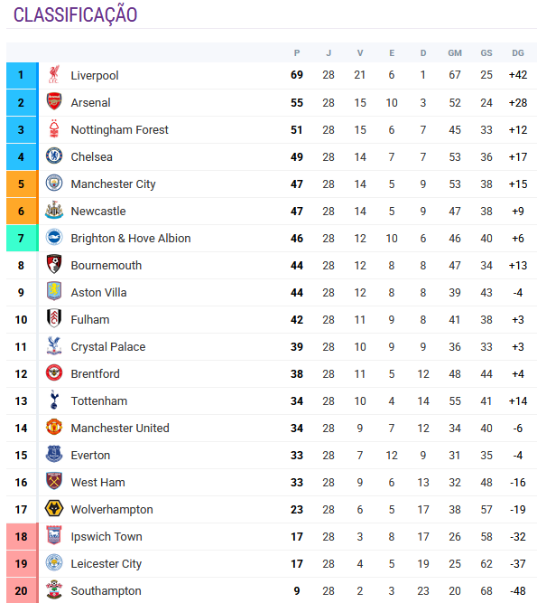Click the Everton crest icon

point(54,454)
